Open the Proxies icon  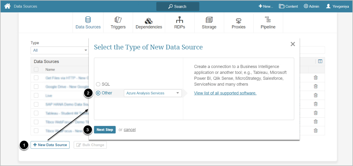coord(239,20)
